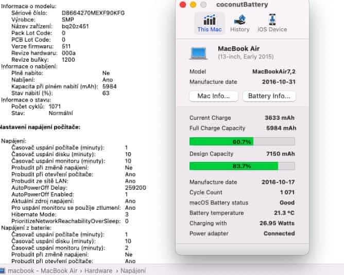Click the 'Napájení z baterie:' heading
This screenshot has width=344, height=275.
pyautogui.click(x=26, y=228)
